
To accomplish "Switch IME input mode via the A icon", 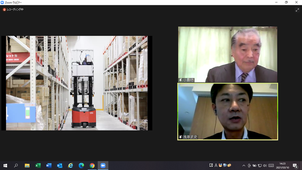I will tap(216, 165).
